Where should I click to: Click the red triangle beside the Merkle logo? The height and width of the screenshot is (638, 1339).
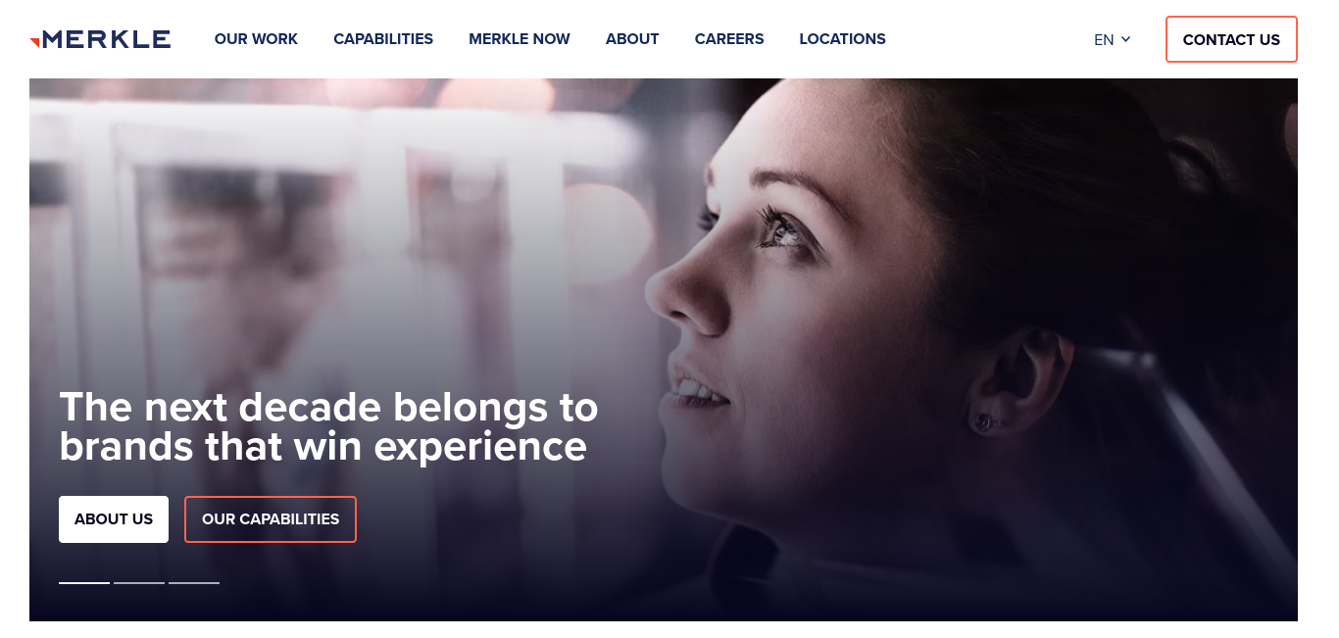click(x=34, y=41)
